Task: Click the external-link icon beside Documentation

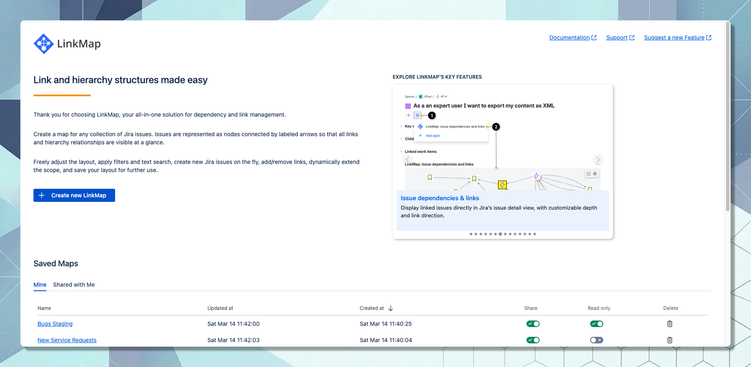Action: click(594, 37)
